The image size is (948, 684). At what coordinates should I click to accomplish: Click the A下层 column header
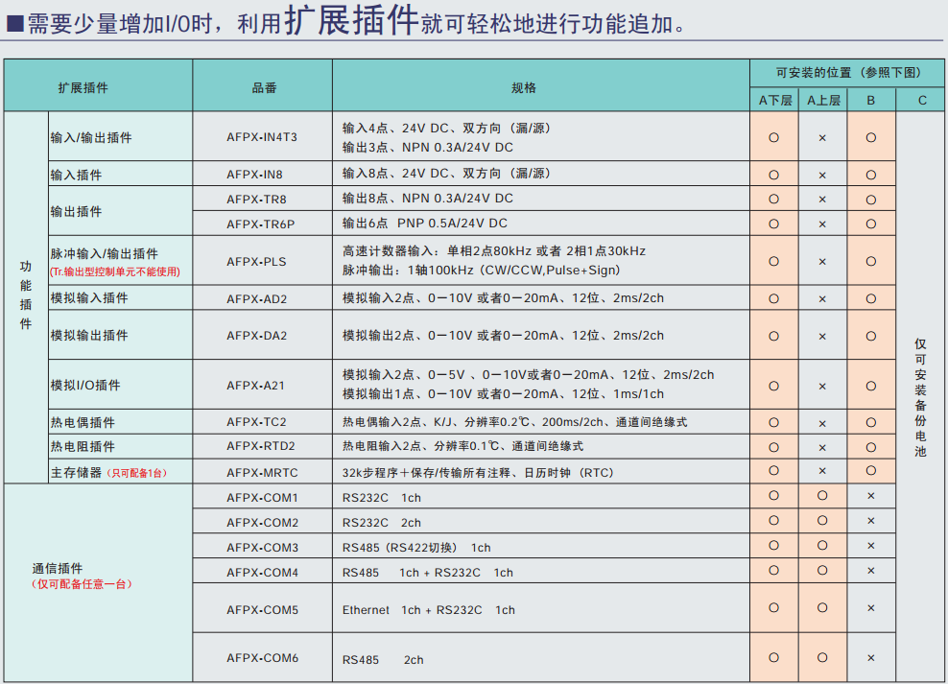[774, 100]
